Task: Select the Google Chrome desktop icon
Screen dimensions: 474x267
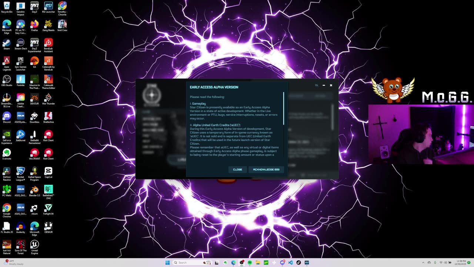Action: [7, 211]
